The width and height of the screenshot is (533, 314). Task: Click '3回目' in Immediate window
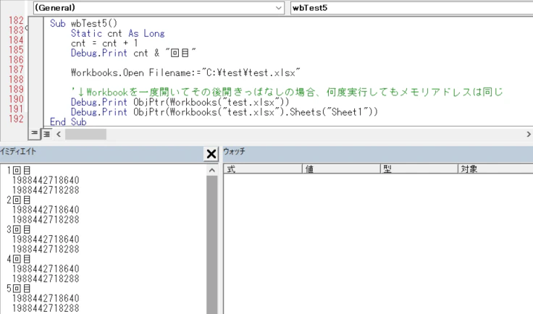[x=19, y=229]
